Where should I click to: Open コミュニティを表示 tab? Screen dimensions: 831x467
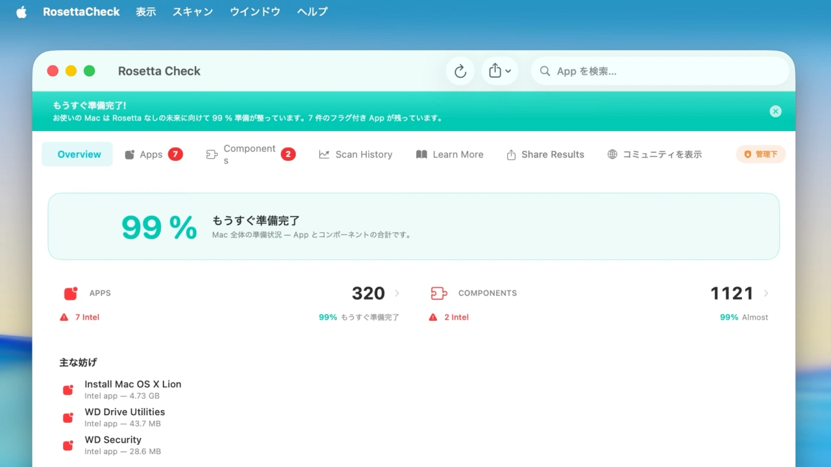coord(655,154)
